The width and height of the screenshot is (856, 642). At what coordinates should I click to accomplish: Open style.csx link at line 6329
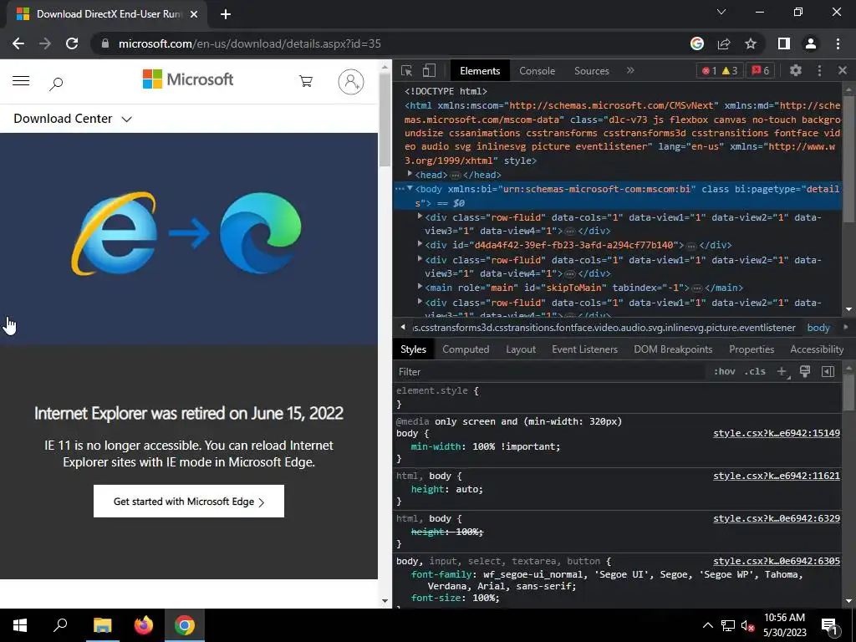point(777,518)
